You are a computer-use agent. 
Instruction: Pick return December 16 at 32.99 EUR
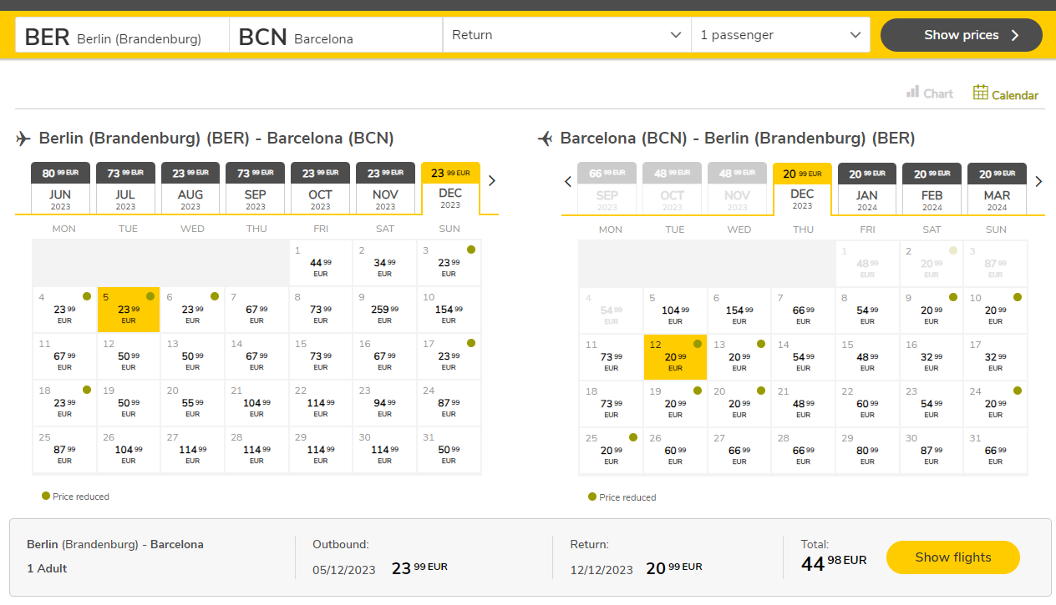(932, 357)
